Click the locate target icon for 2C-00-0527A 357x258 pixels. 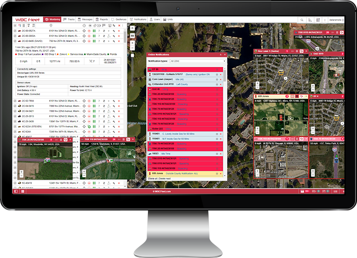84,31
